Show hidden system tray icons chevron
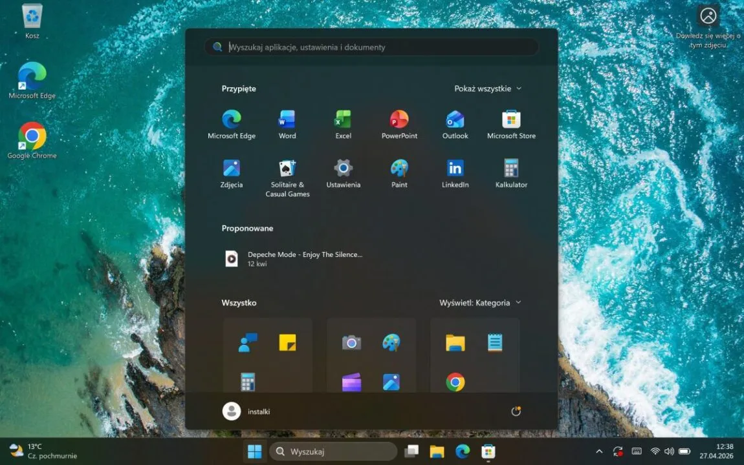The height and width of the screenshot is (465, 744). click(599, 451)
